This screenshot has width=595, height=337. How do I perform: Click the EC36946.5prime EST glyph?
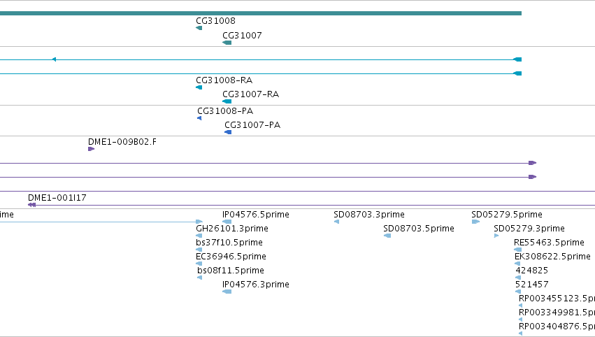199,264
